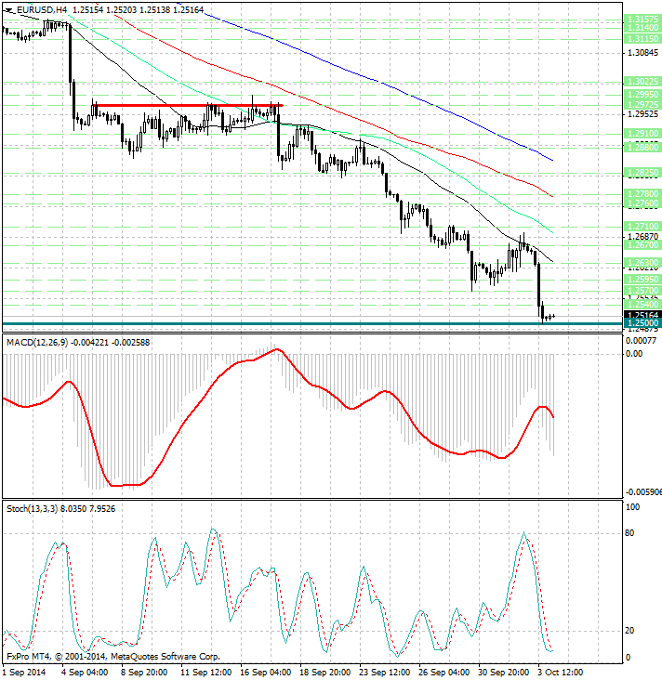Viewport: 662px width, 680px height.
Task: Click the 1.26300 green price level tag
Action: (642, 262)
